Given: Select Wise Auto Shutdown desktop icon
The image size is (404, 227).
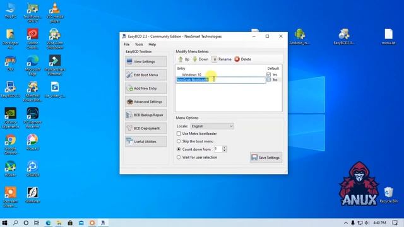Looking at the screenshot, I should (55, 38).
